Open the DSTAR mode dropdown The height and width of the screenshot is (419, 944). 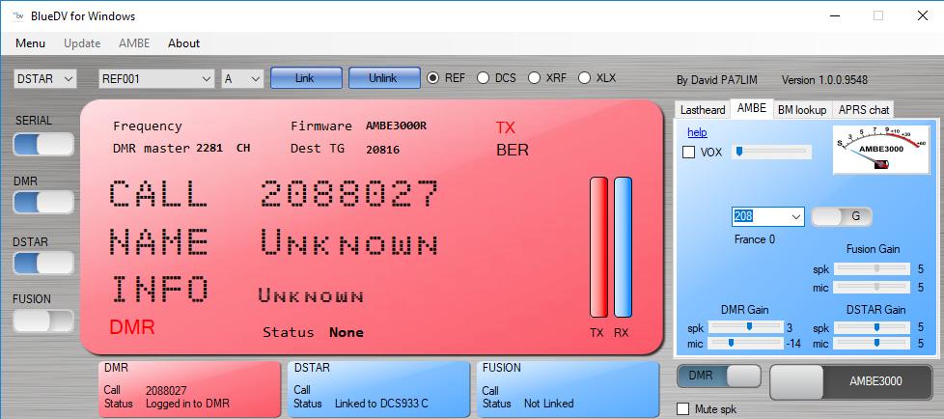point(45,79)
